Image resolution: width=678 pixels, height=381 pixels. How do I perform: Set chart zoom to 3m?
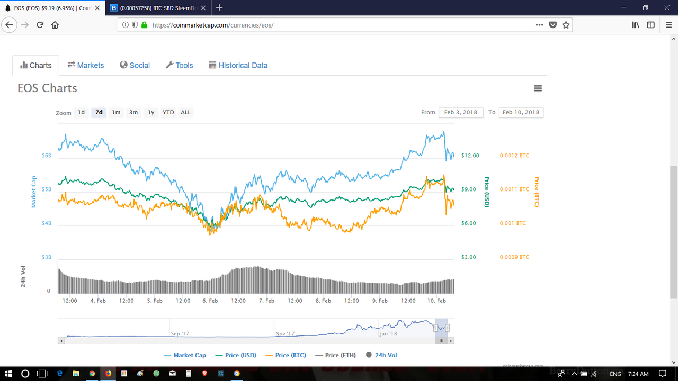(133, 112)
